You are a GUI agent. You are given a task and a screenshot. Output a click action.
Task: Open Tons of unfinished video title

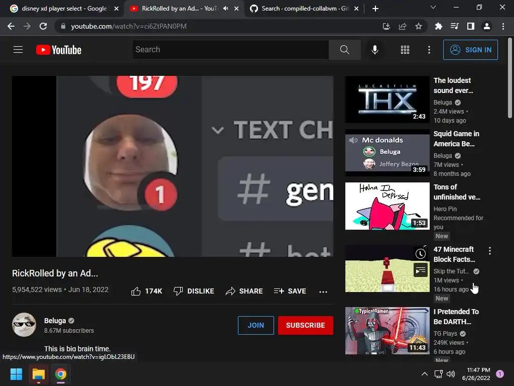point(457,191)
